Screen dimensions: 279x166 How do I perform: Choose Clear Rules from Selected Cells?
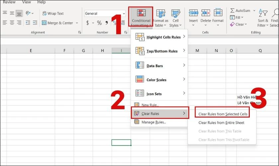click(223, 114)
